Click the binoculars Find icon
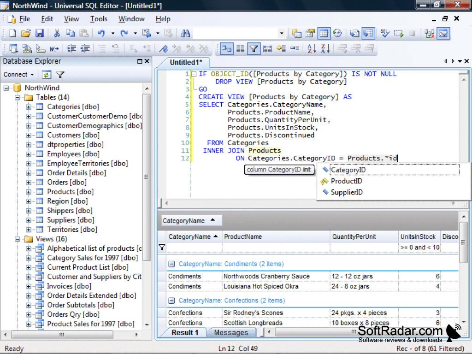The height and width of the screenshot is (354, 472). [185, 33]
